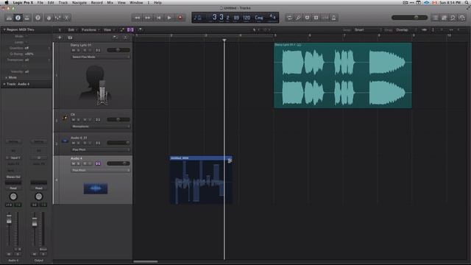Click the Input 1 slot on channel strip
The height and width of the screenshot is (265, 471).
click(15, 158)
